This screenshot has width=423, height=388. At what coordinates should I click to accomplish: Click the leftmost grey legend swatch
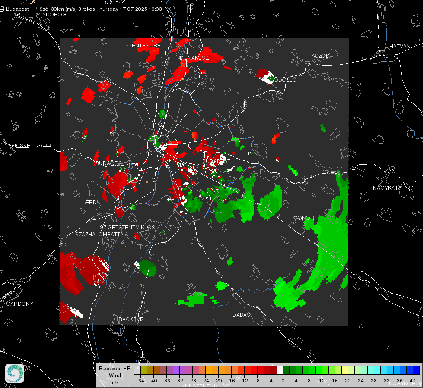(x=137, y=370)
